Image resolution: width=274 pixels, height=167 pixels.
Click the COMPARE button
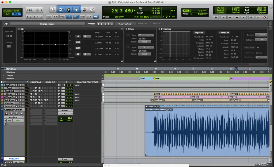click(142, 24)
